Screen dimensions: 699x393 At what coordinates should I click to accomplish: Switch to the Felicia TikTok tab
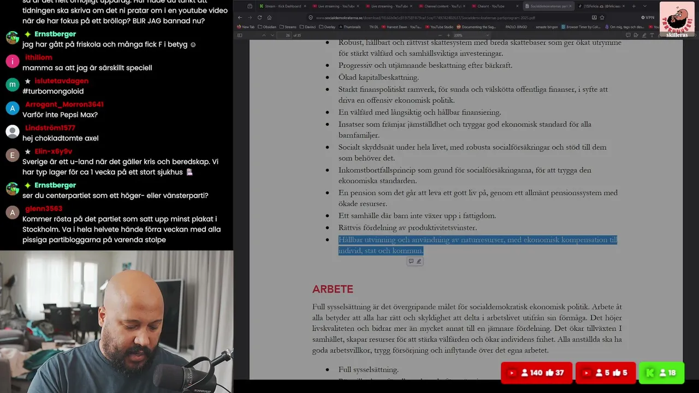coord(601,6)
